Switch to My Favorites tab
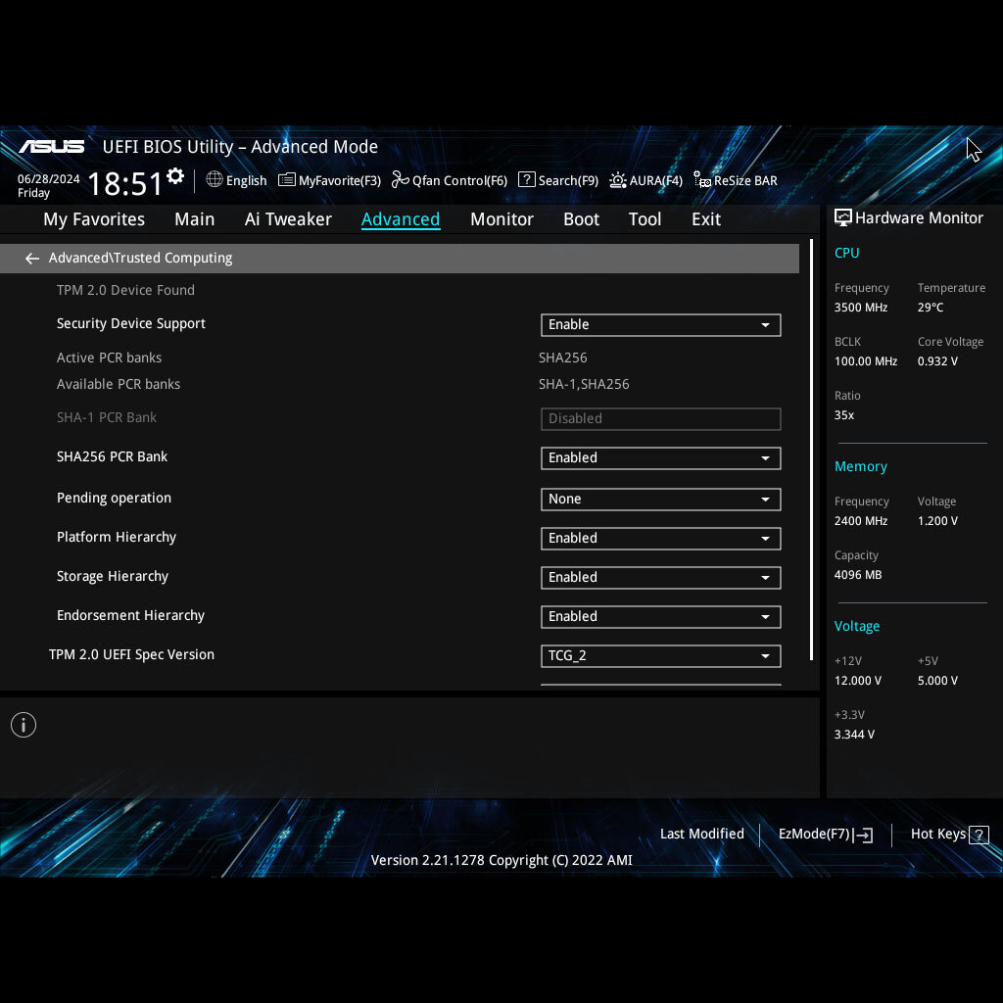 [x=94, y=219]
